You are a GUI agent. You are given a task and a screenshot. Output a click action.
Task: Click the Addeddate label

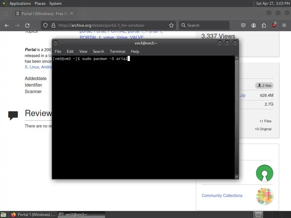click(x=36, y=78)
